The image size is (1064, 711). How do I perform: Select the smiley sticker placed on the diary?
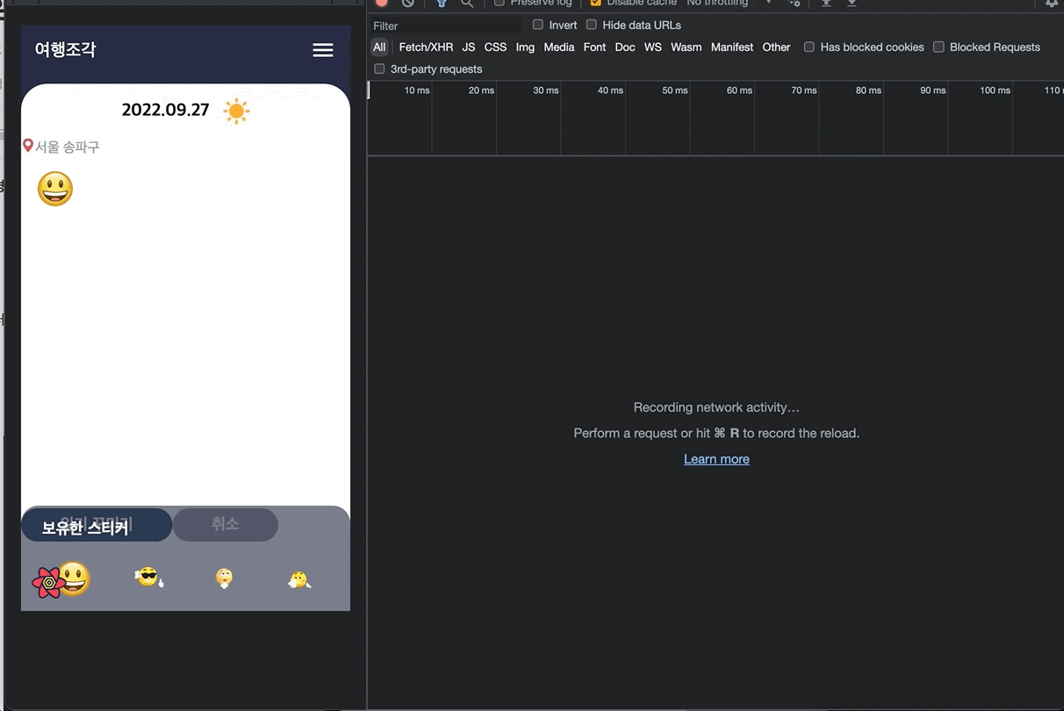55,189
